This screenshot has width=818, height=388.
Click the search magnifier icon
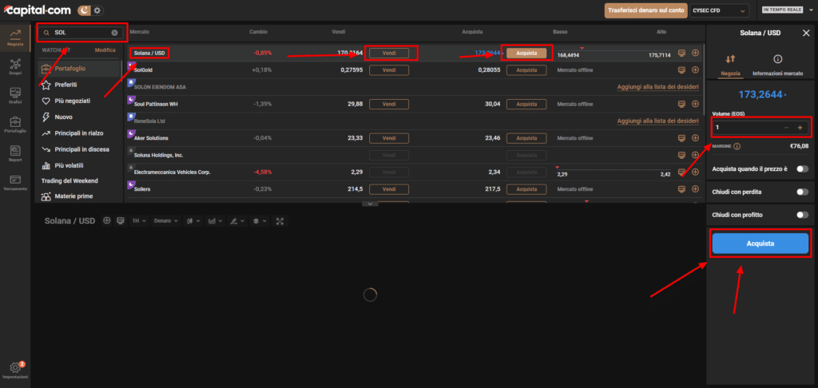47,32
